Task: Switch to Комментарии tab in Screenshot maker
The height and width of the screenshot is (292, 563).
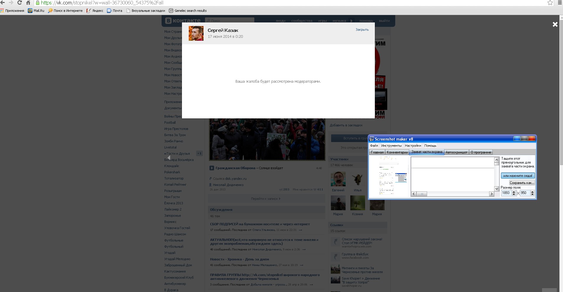Action: click(x=397, y=152)
